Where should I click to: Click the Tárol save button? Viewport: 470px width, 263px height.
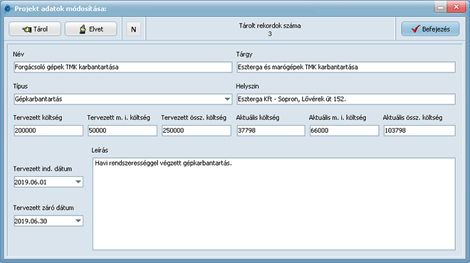35,29
